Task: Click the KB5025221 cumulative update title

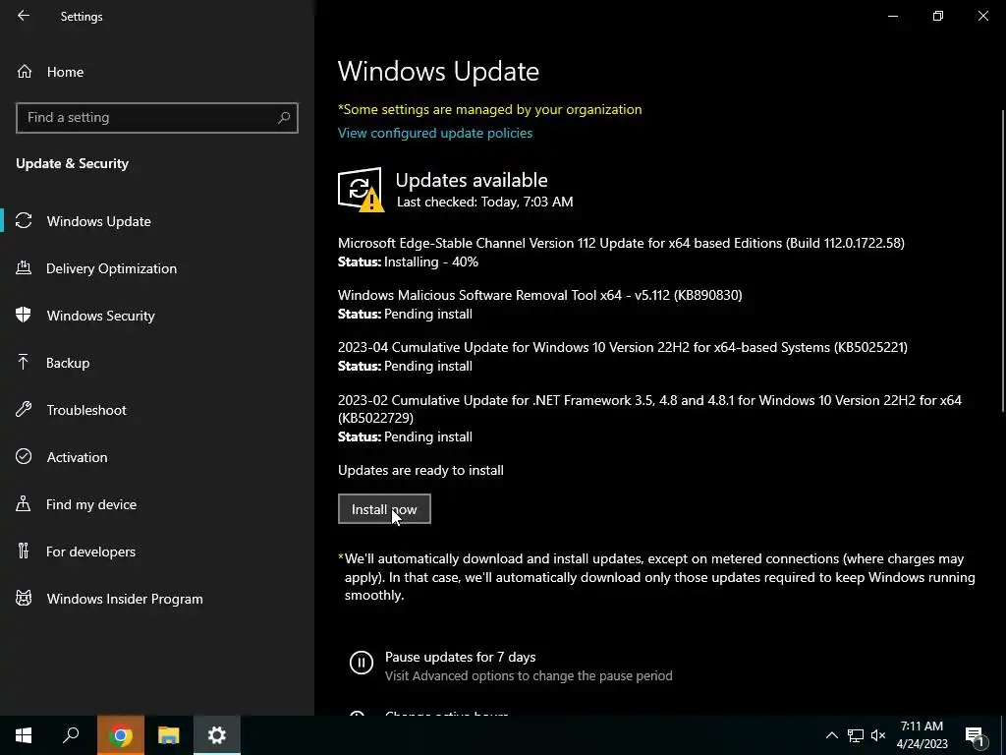Action: tap(622, 347)
